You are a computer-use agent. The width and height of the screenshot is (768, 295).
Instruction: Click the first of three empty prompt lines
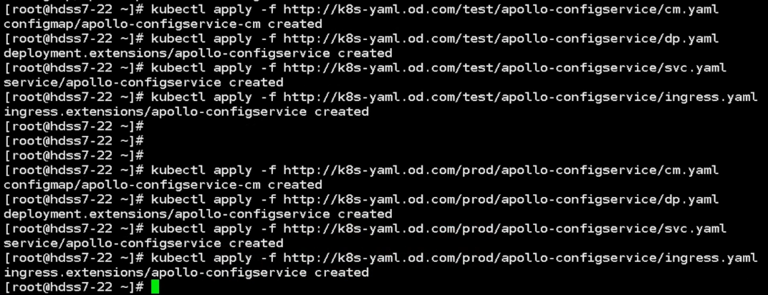[x=74, y=127]
